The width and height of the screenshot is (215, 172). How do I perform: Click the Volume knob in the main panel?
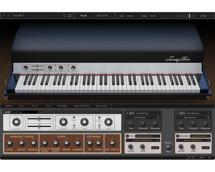[x=16, y=122]
